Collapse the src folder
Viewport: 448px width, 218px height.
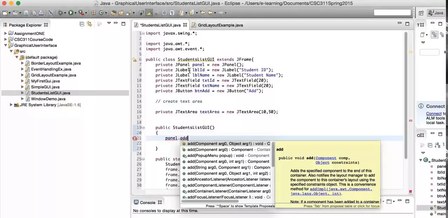tap(11, 51)
